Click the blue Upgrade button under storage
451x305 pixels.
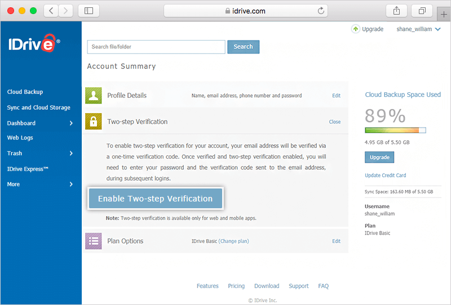tap(379, 157)
